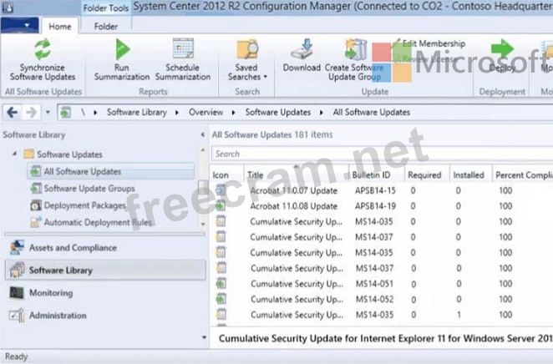
Task: Open Schedule Summarization calendar icon
Action: pyautogui.click(x=183, y=48)
